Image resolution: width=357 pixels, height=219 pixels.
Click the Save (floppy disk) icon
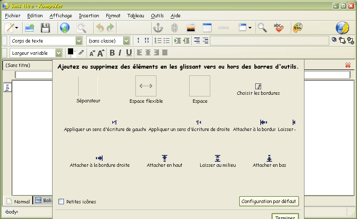click(45, 28)
